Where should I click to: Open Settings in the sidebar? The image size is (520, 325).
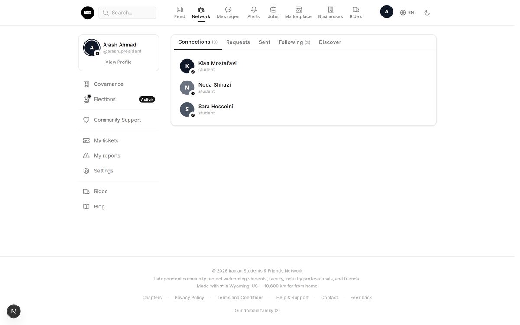[x=119, y=171]
